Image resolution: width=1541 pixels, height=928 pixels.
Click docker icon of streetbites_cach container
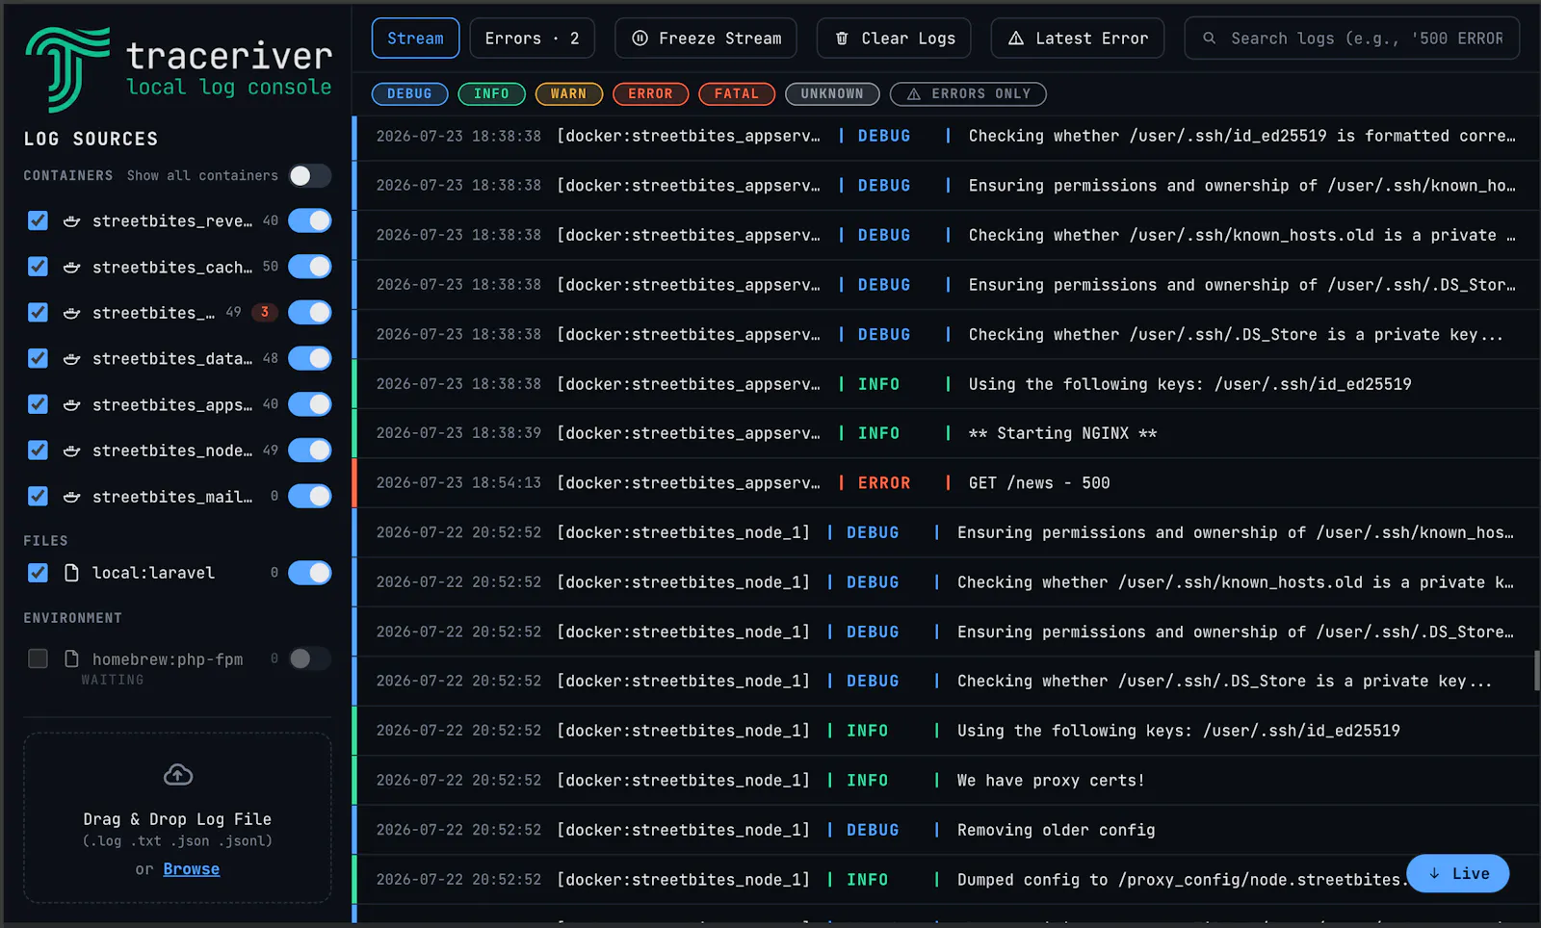(71, 268)
